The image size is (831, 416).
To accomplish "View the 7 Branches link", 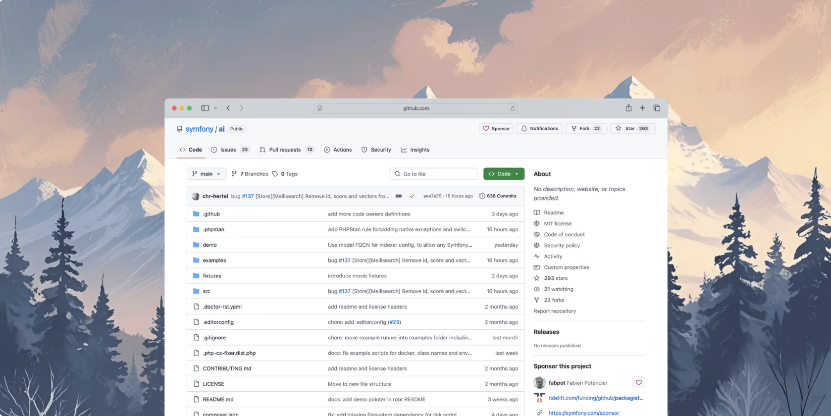I will (250, 174).
